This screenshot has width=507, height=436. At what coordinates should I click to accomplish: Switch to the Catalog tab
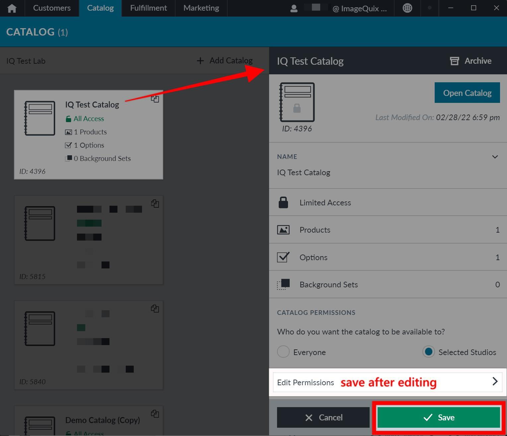[100, 8]
